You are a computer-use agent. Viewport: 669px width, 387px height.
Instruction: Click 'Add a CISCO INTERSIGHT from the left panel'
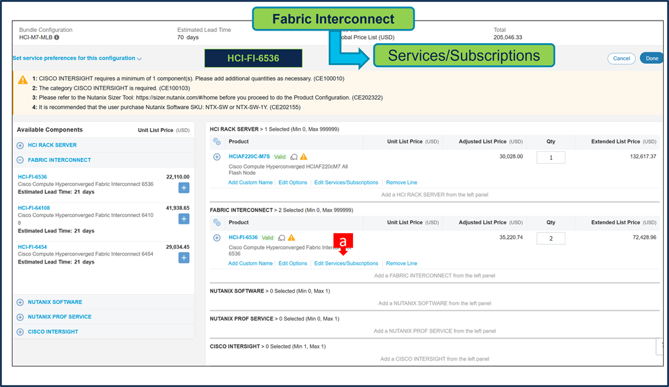pos(434,359)
